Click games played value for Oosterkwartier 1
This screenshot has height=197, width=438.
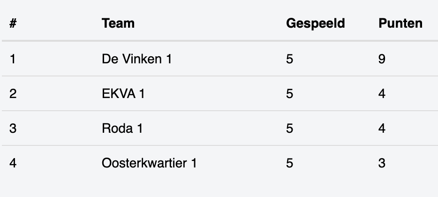[289, 163]
